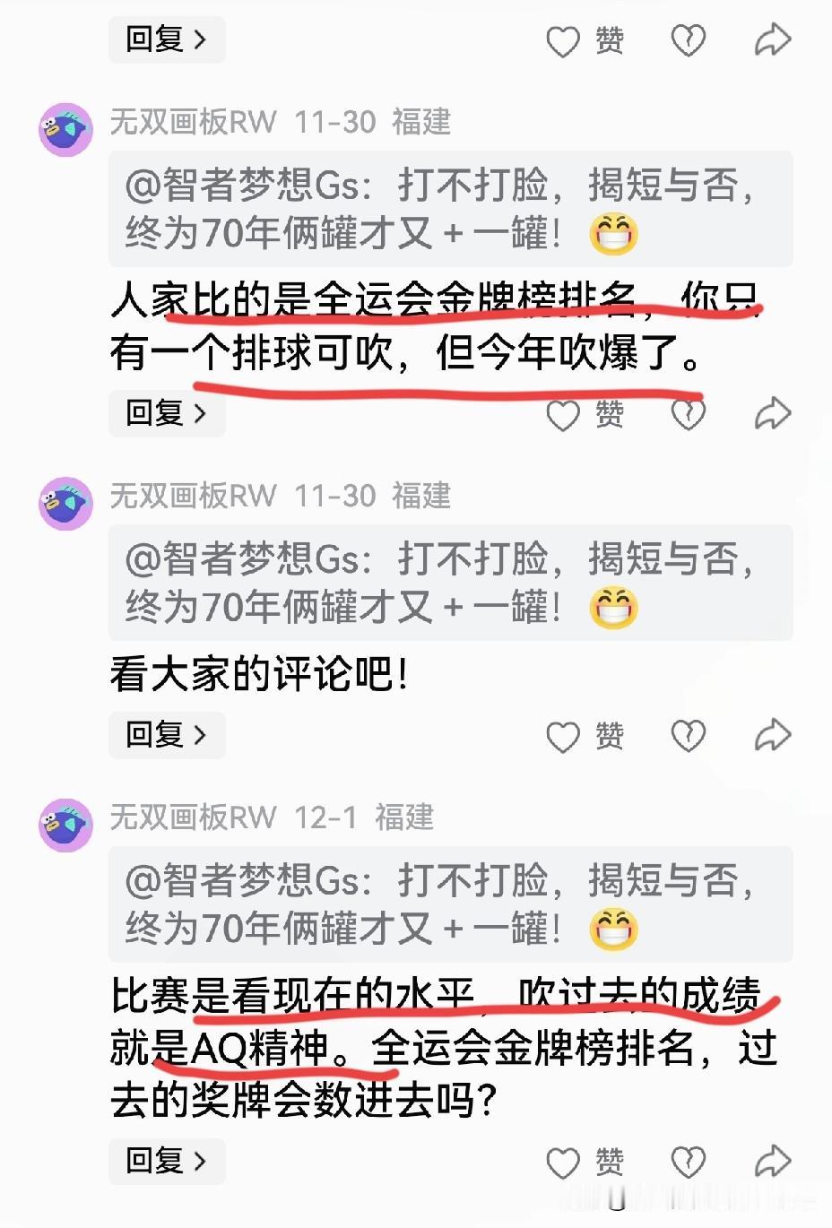Like the 看大家的评论吧 comment with heart icon
The height and width of the screenshot is (1228, 832).
click(563, 737)
